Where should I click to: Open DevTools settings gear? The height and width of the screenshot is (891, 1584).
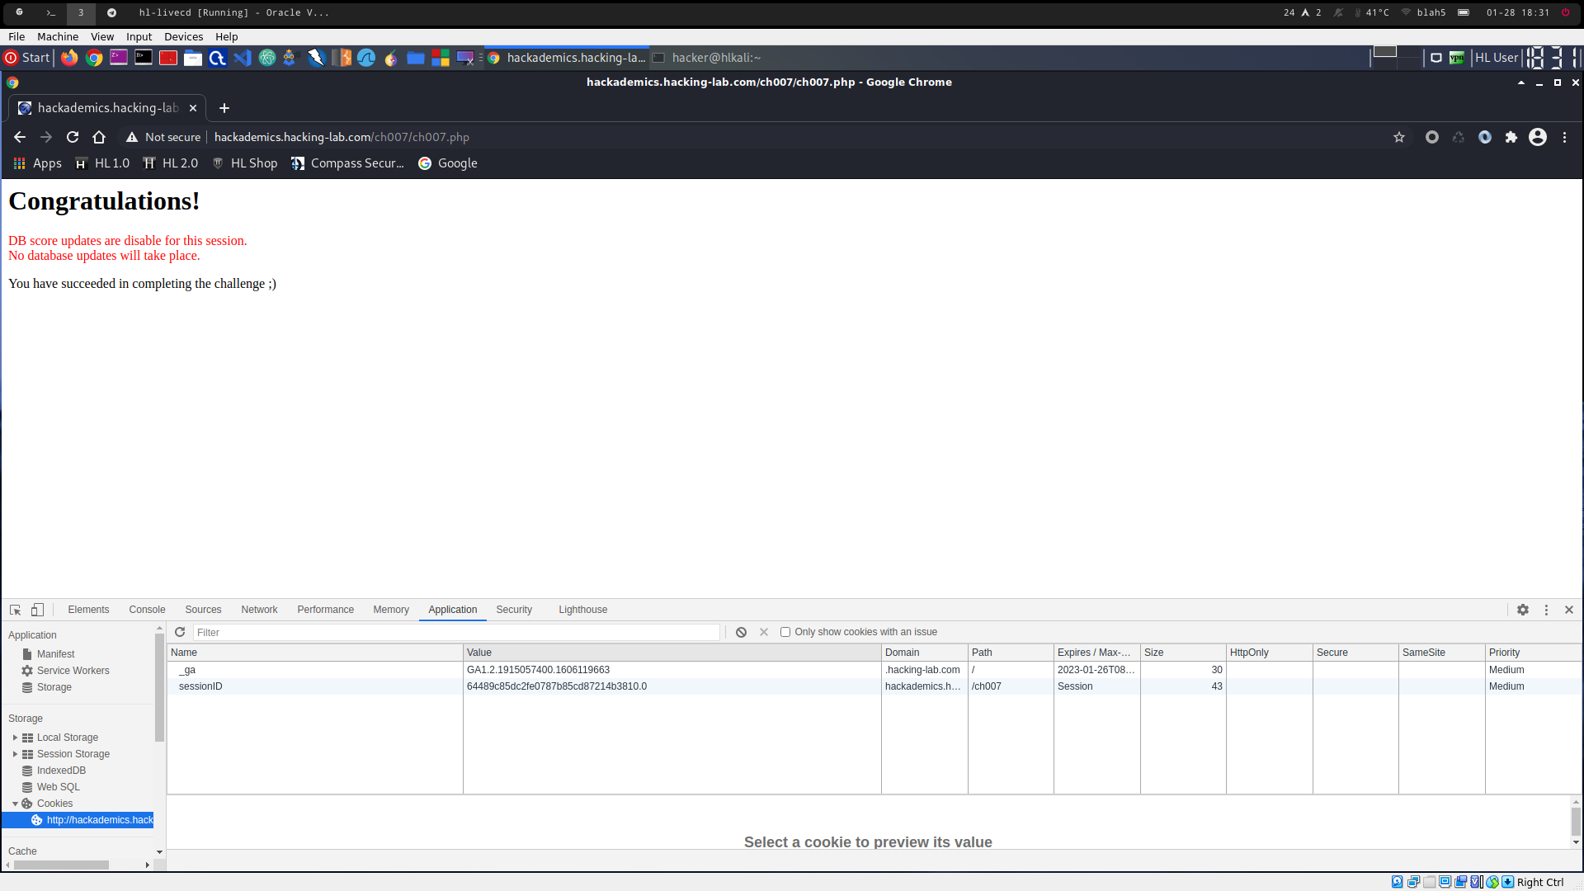pyautogui.click(x=1523, y=610)
